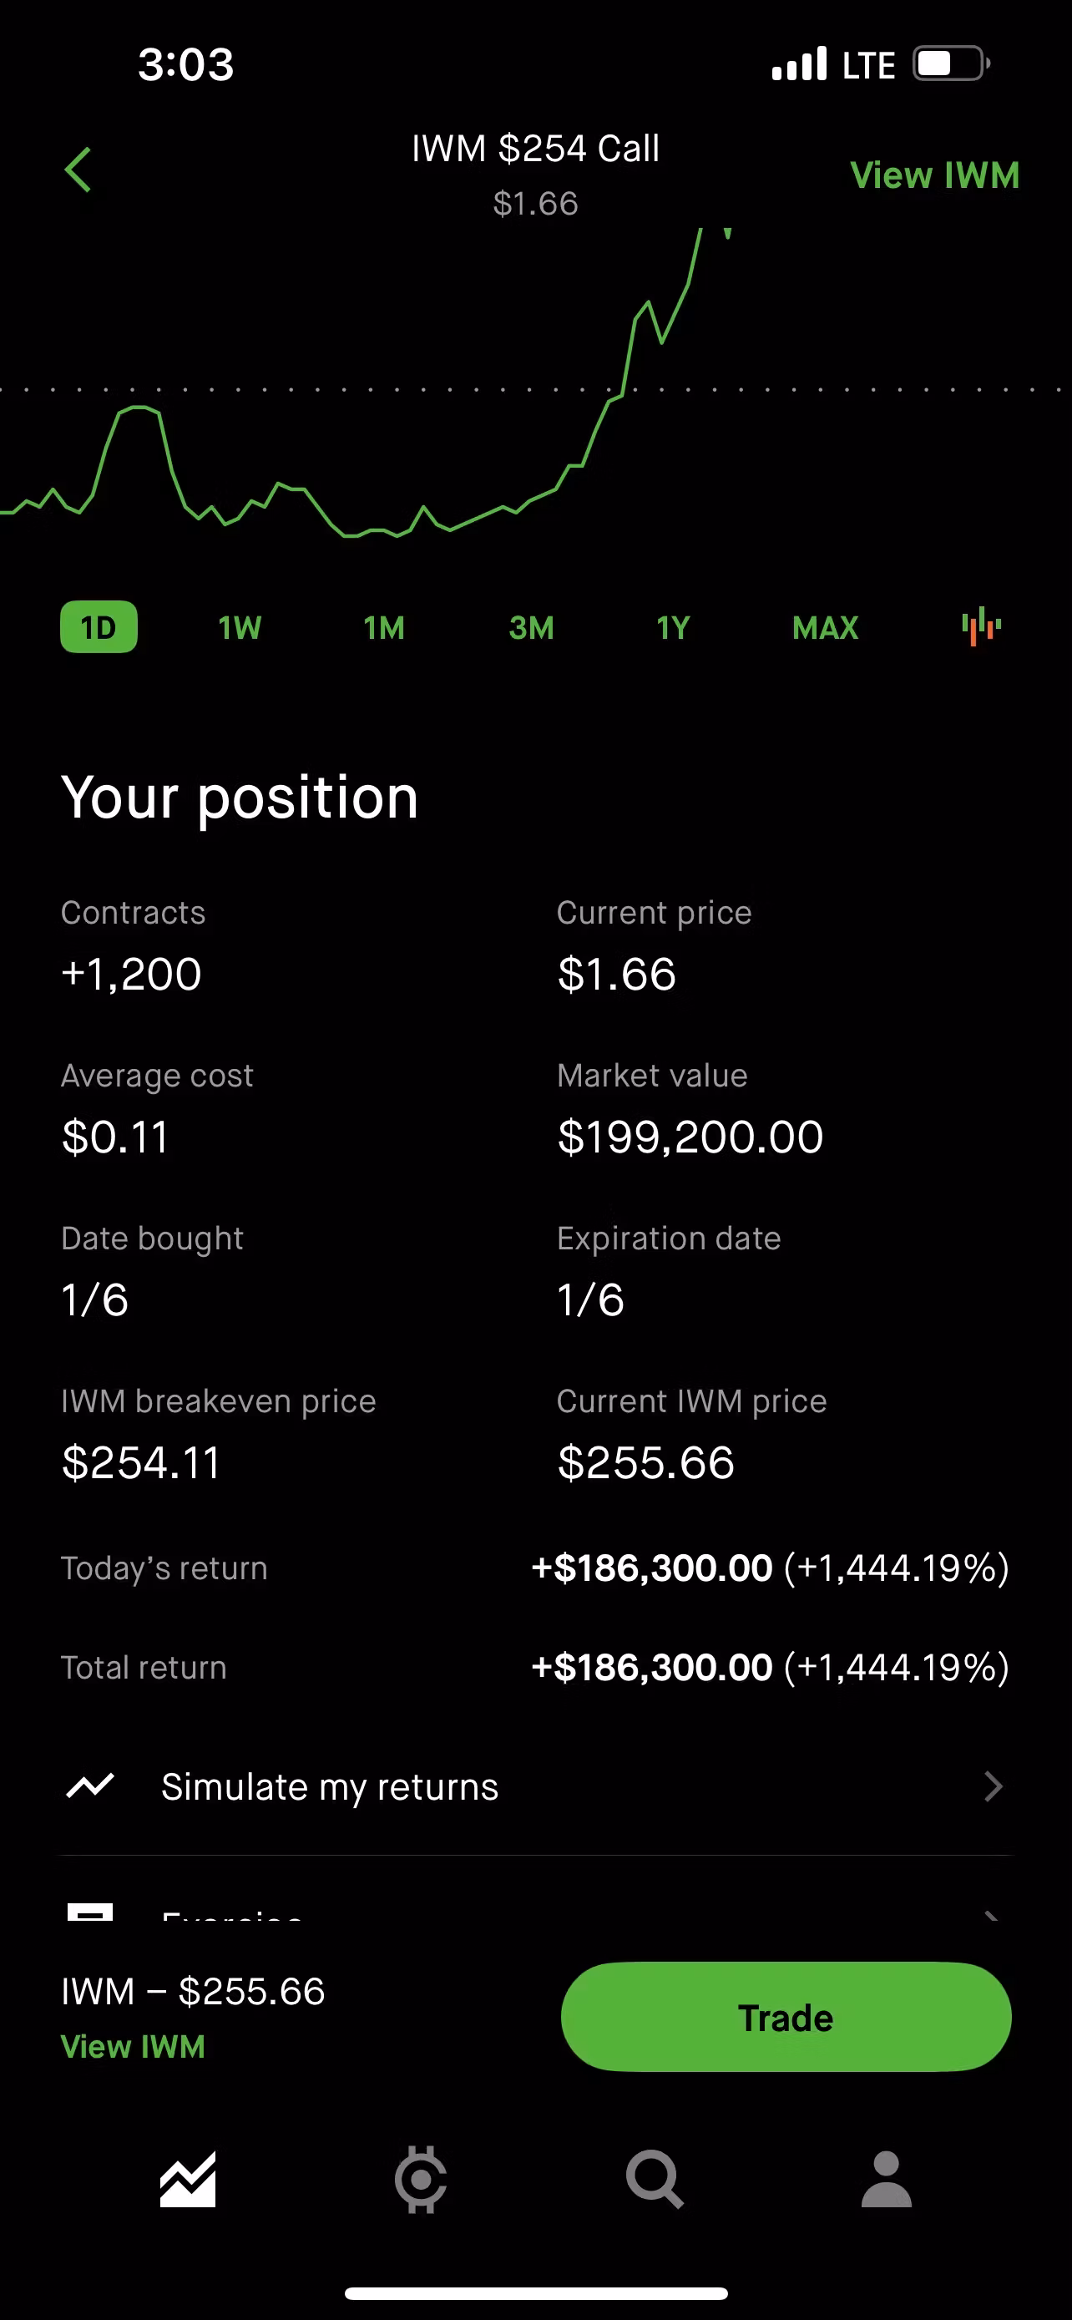Image resolution: width=1072 pixels, height=2320 pixels.
Task: Tap the green back arrow
Action: coord(78,170)
